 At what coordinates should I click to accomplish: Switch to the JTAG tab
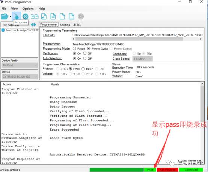pos(77,25)
